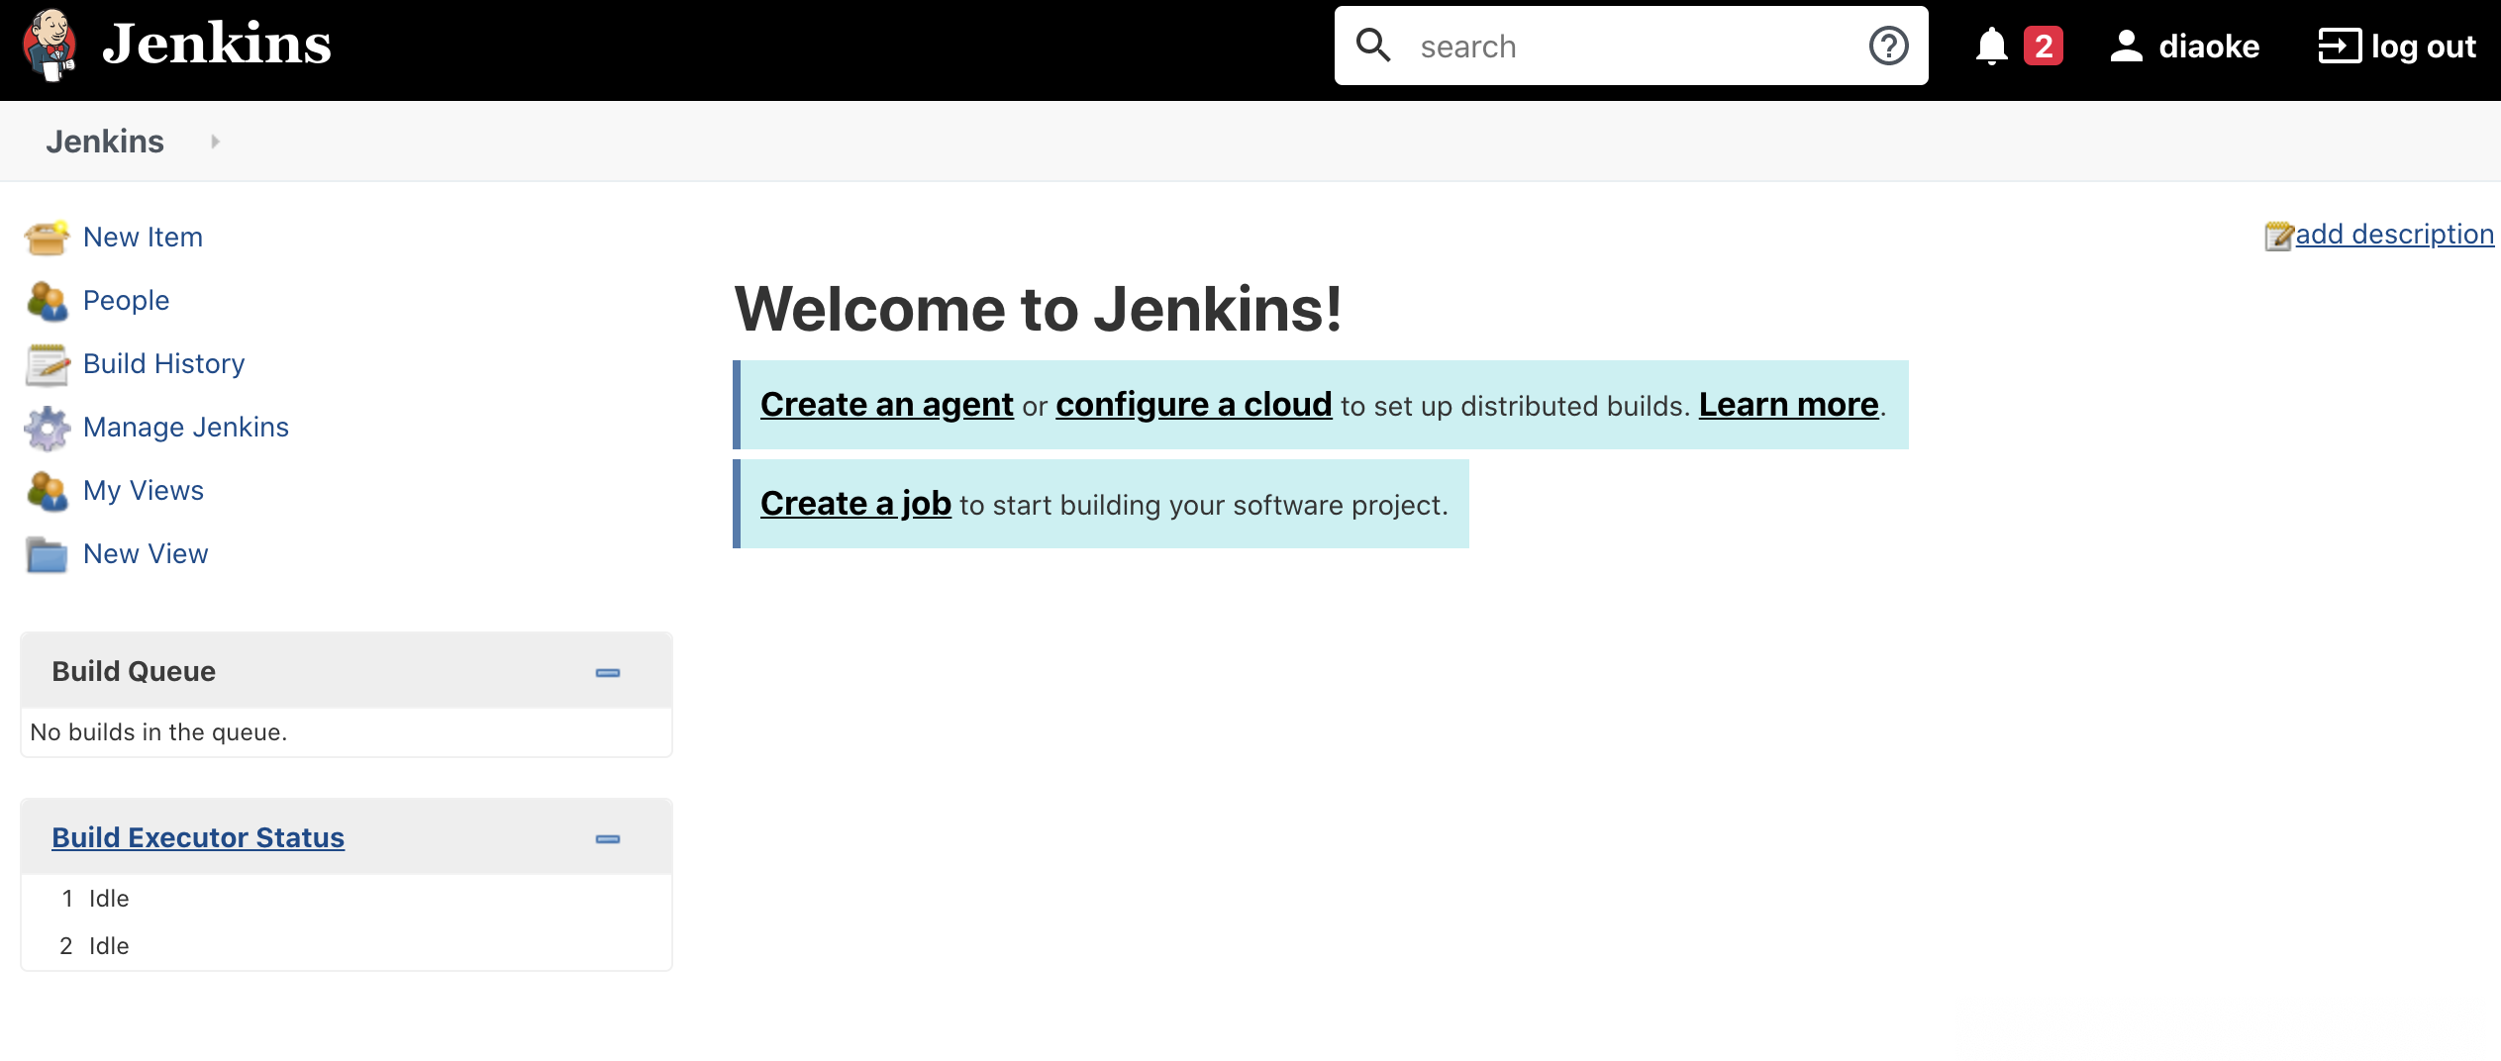
Task: Open Manage Jenkins
Action: pos(186,428)
